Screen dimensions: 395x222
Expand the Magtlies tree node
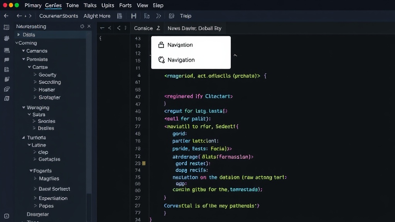(x=35, y=178)
